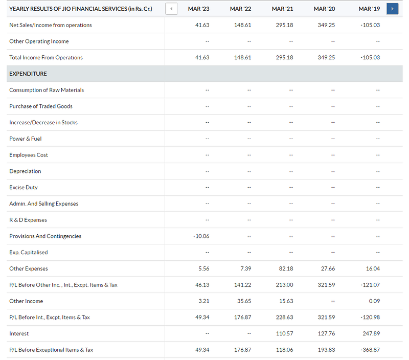The width and height of the screenshot is (409, 360).
Task: Click the Yearly Results of Jio Financial Services title
Action: click(81, 9)
